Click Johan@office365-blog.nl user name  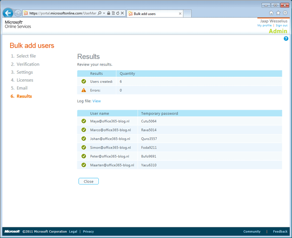click(110, 139)
